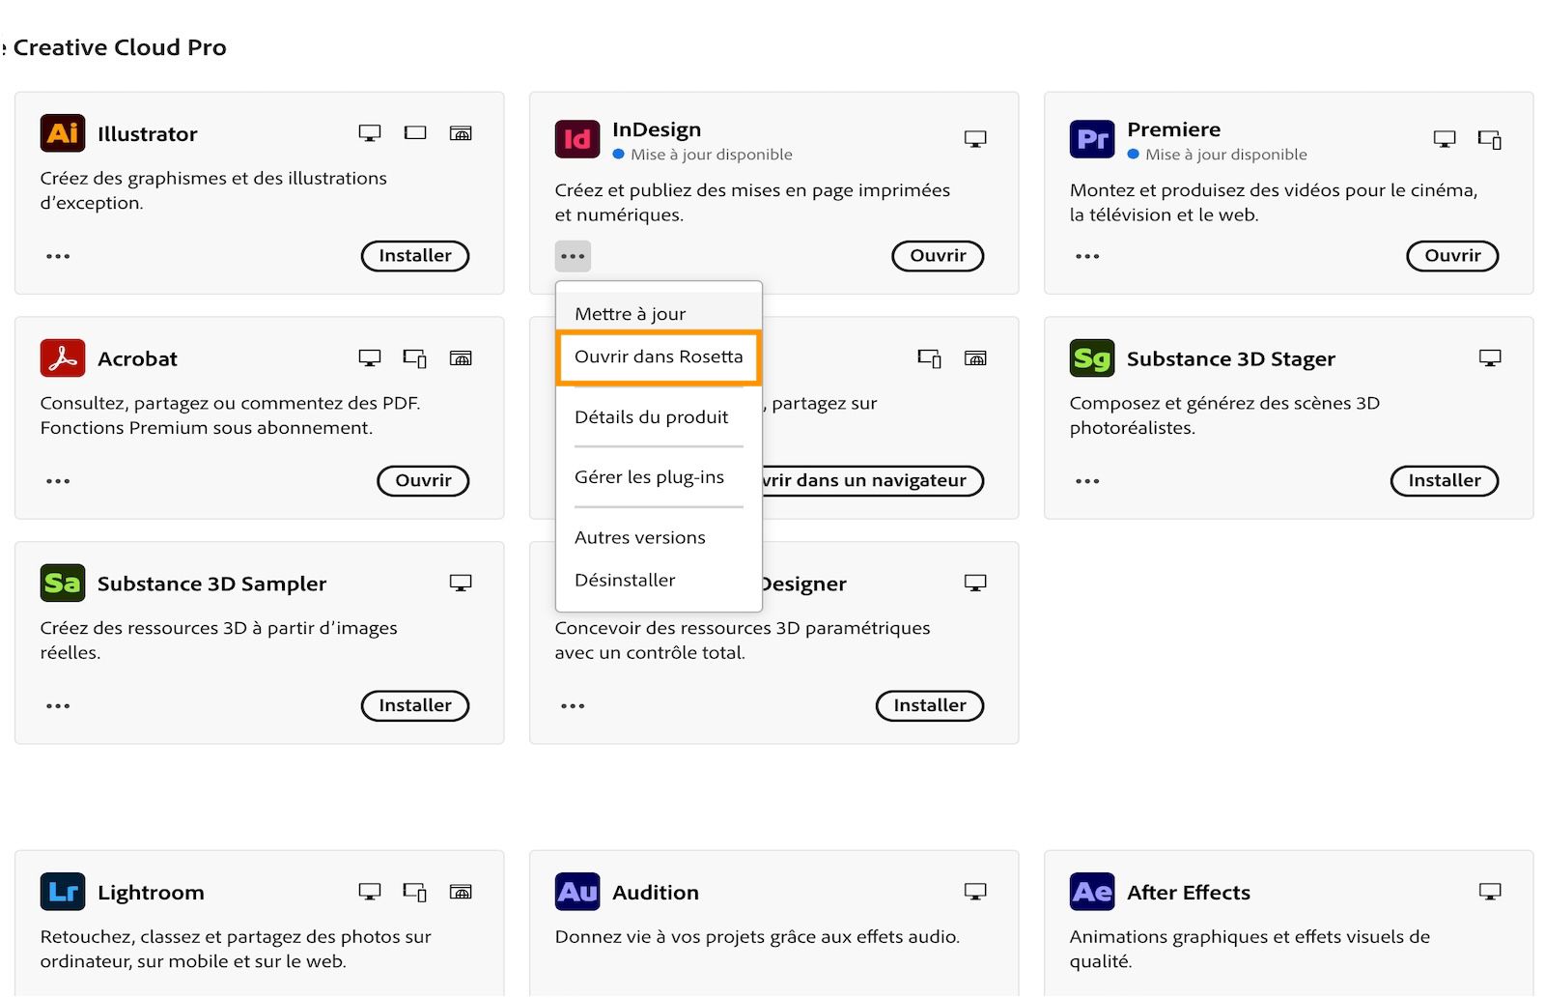Install Substance 3D Designer
The image size is (1545, 998).
pyautogui.click(x=930, y=706)
